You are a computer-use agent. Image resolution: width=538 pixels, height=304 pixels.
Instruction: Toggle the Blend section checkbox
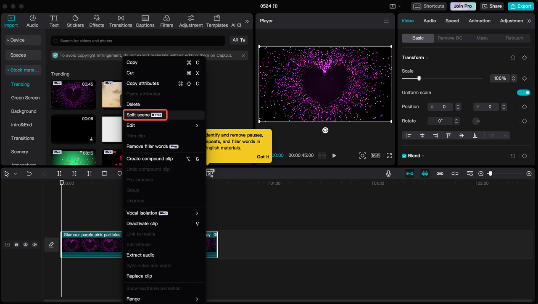click(x=404, y=155)
